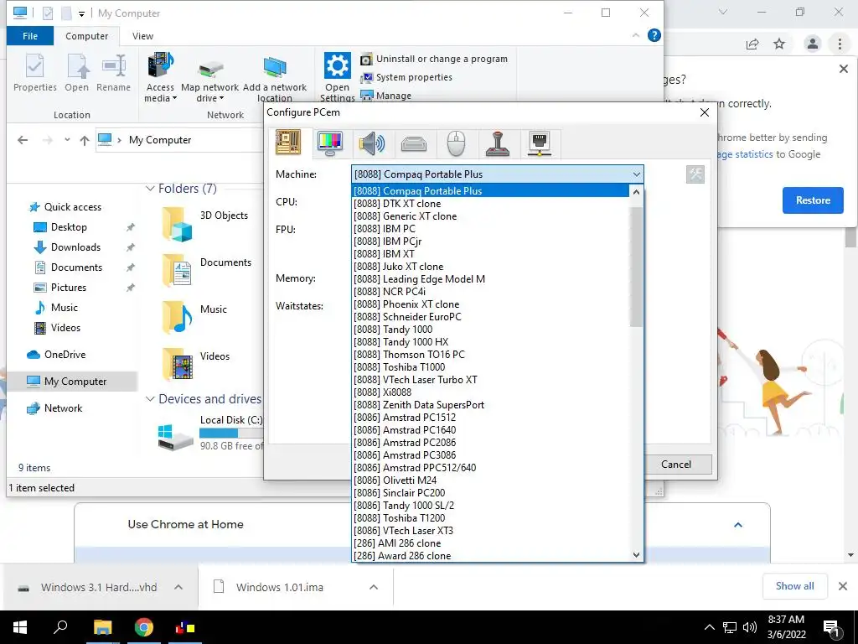Select [8088] IBM PC machine

[x=490, y=228]
